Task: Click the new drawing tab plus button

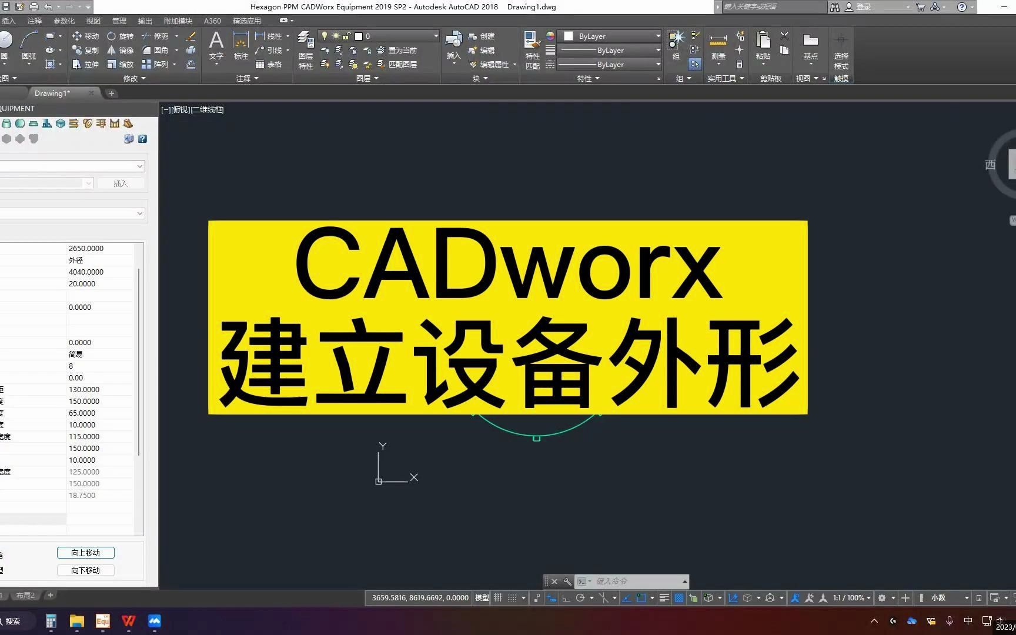Action: 111,93
